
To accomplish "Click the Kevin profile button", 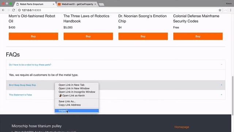I will [x=229, y=4].
